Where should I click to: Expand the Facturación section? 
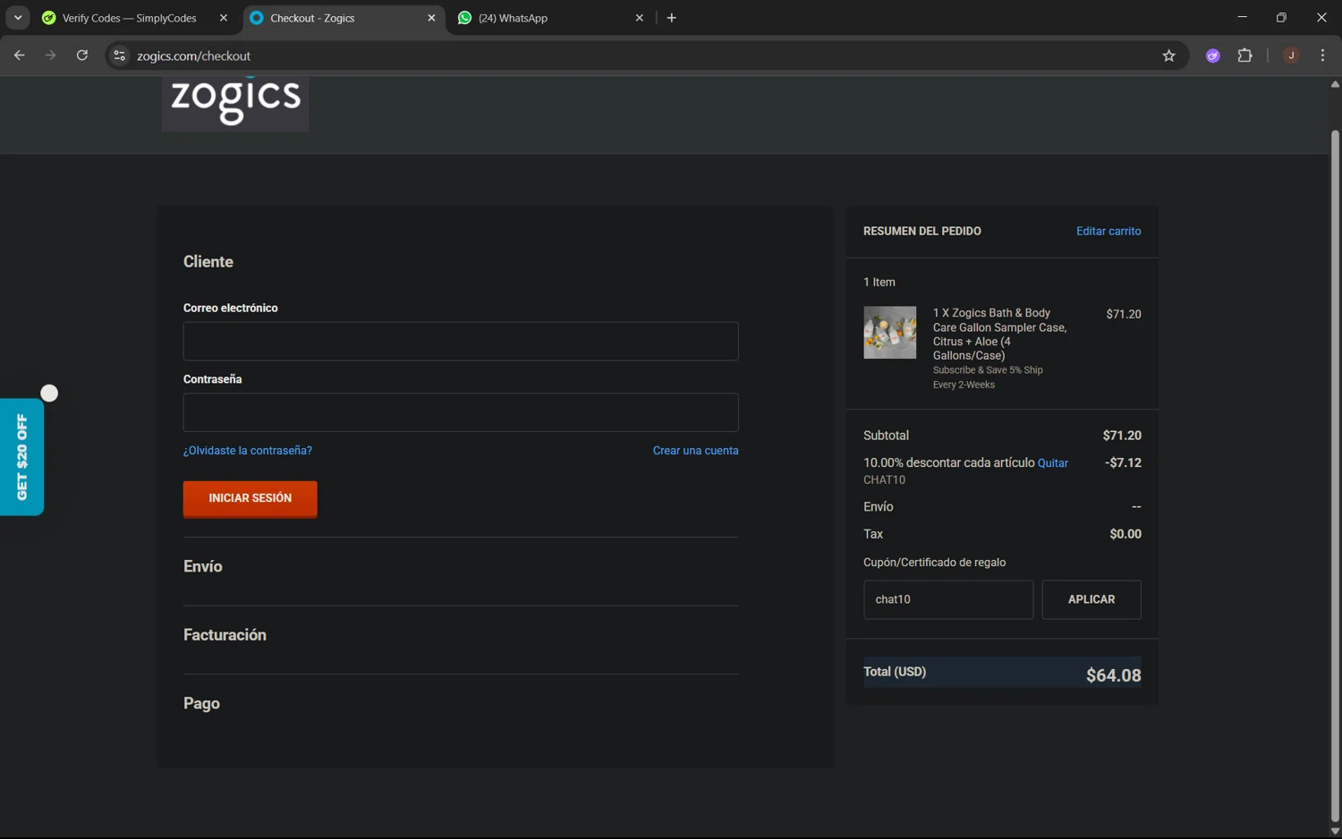coord(225,635)
